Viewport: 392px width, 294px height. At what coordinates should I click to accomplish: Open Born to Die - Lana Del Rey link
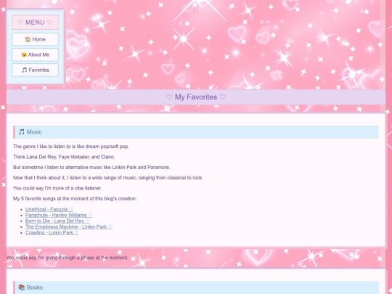pos(57,221)
